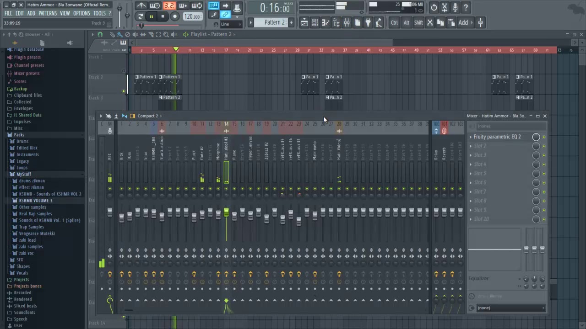
Task: Open the EDIT menu
Action: (x=20, y=13)
